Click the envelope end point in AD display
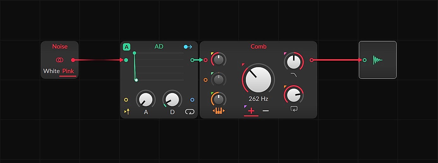438x163 pixels. [x=136, y=80]
